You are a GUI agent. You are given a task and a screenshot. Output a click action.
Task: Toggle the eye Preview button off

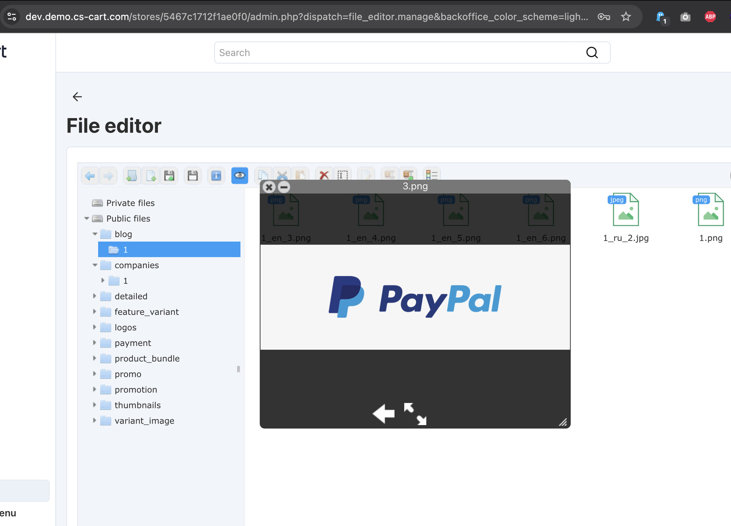[239, 176]
